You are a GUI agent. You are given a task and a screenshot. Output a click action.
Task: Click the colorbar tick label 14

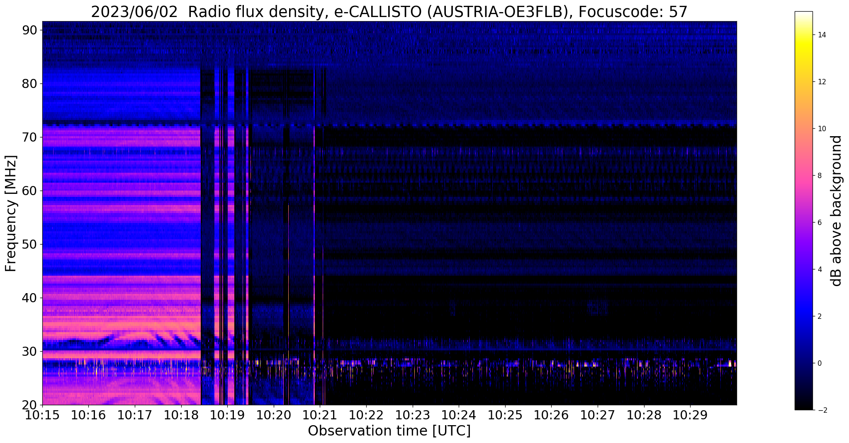click(821, 35)
